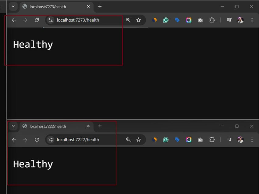Open a new tab in the 7273 window
Viewport: 259px width, 194px height.
coord(100,6)
